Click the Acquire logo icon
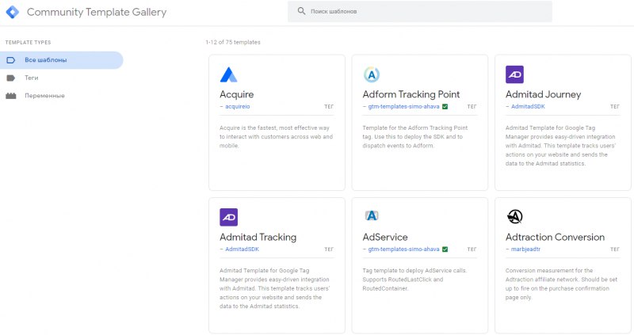The height and width of the screenshot is (335, 634). point(228,74)
